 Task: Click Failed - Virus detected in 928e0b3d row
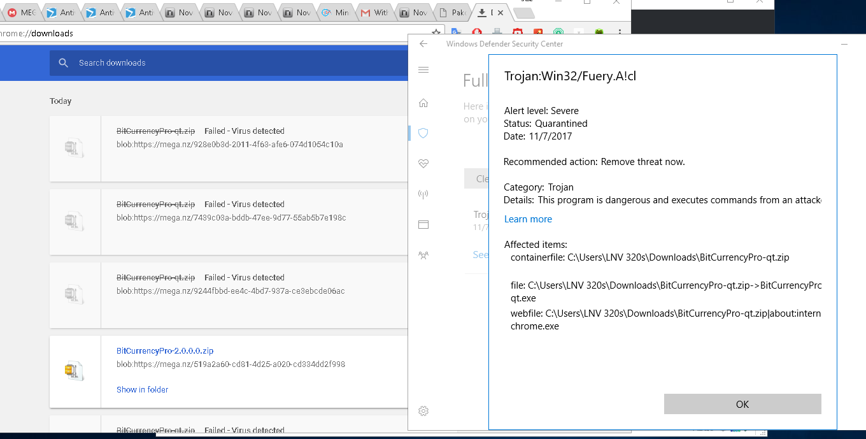(x=245, y=131)
